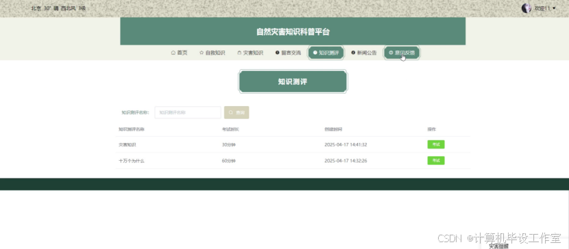
Task: Select the 灾害知识 table cell
Action: 128,145
